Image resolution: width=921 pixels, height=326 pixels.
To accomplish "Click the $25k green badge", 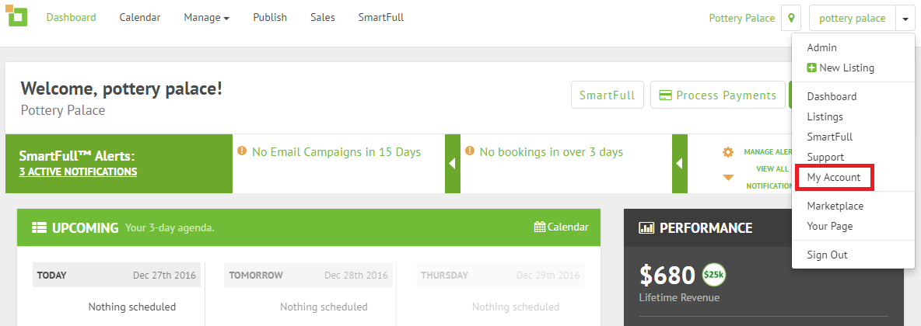I will click(x=714, y=275).
